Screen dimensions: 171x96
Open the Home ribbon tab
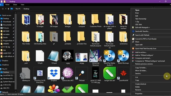tap(7, 5)
